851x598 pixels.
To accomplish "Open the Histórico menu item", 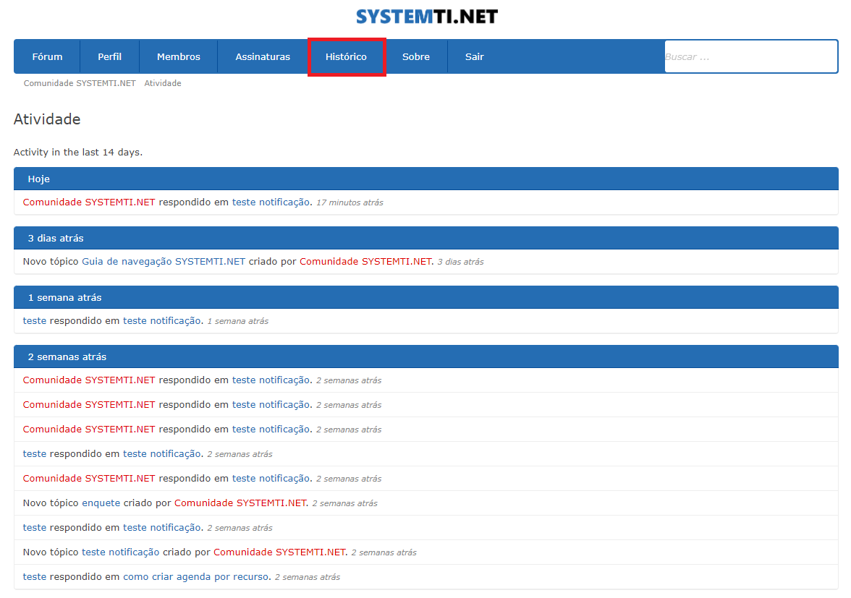I will 346,56.
